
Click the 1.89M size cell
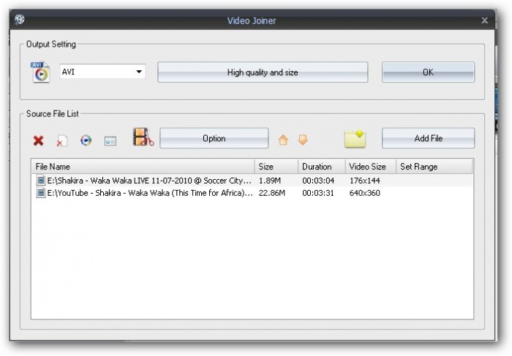click(270, 181)
